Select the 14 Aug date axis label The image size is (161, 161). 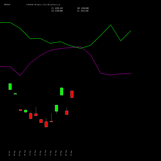pyautogui.click(x=45, y=153)
